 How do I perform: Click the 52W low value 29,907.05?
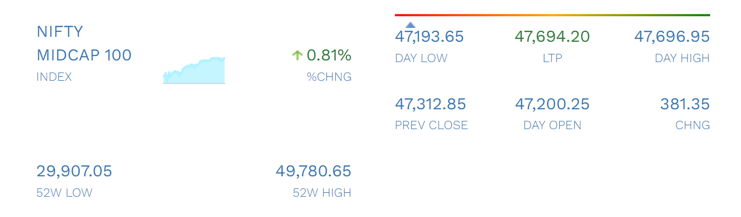pyautogui.click(x=74, y=171)
